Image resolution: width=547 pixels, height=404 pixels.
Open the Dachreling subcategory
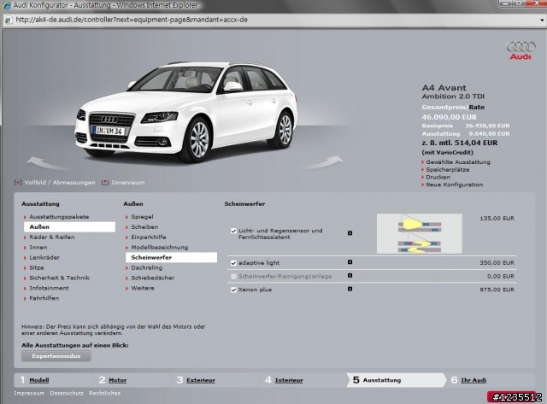coord(146,267)
